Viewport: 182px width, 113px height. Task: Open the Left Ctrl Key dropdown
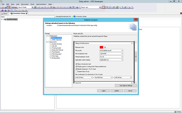click(84, 77)
